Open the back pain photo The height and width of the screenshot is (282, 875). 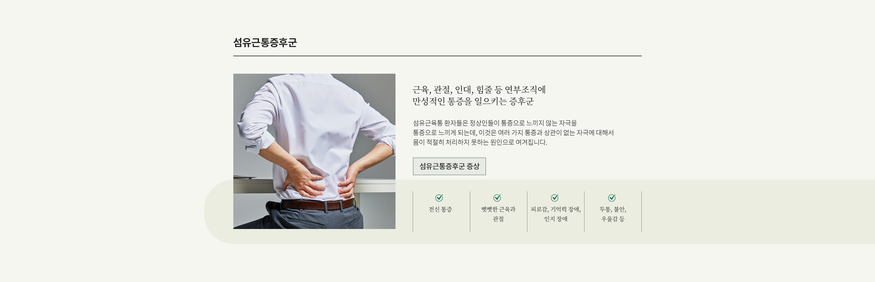point(314,151)
